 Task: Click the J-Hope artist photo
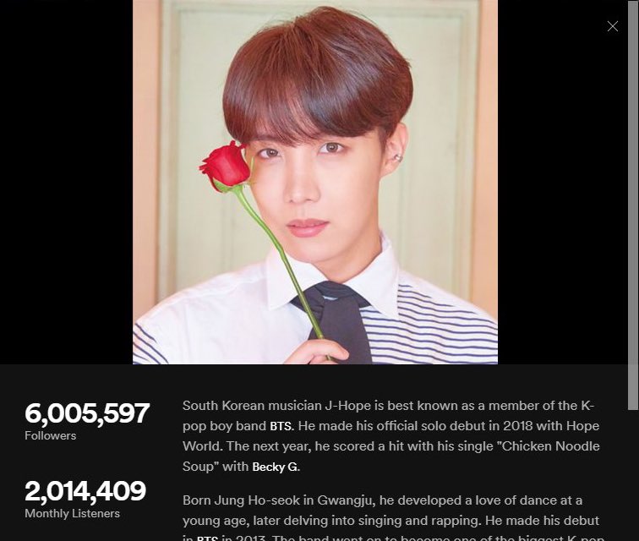[x=315, y=182]
